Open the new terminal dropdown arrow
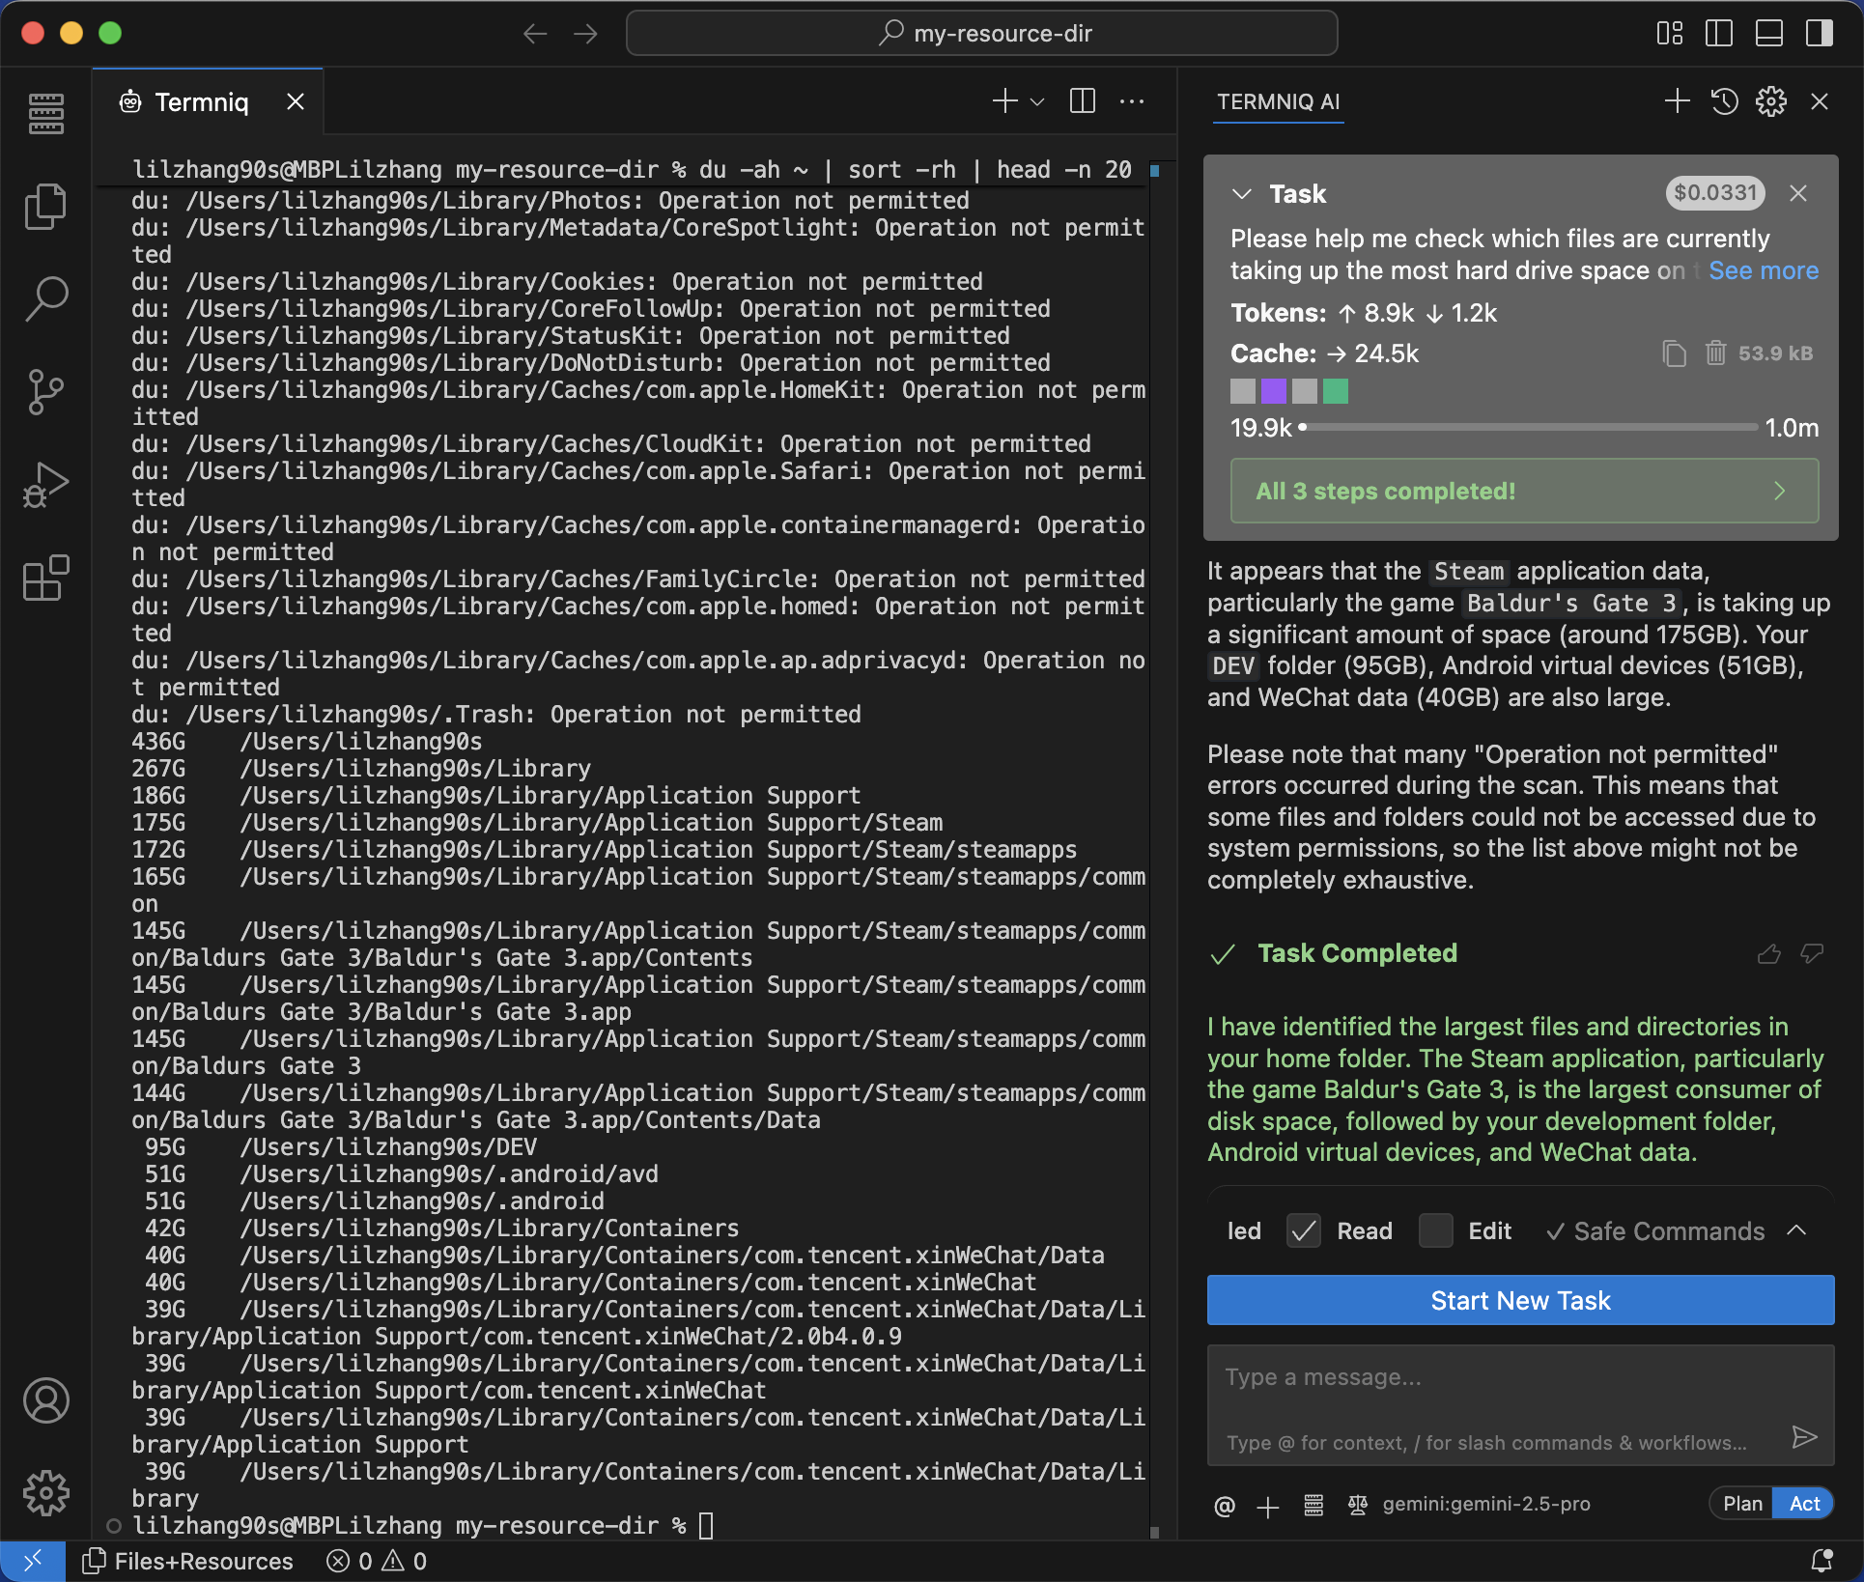Screen dimensions: 1864x1582 point(1037,101)
